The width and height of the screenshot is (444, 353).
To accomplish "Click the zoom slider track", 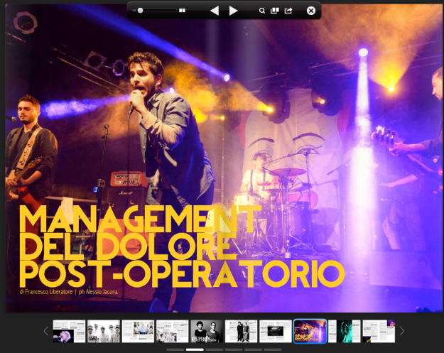I will 157,11.
